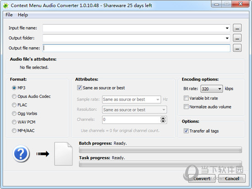
Task: Open the Output folder dropdown
Action: pyautogui.click(x=227, y=38)
